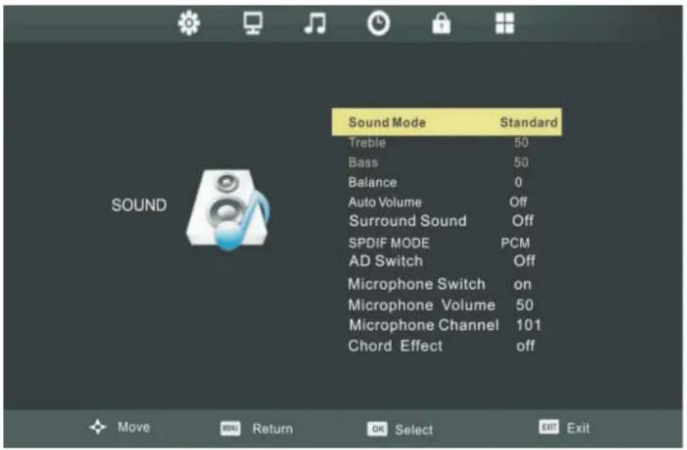Adjust the Bass value 50
Screen dimensions: 687x450
tap(521, 163)
